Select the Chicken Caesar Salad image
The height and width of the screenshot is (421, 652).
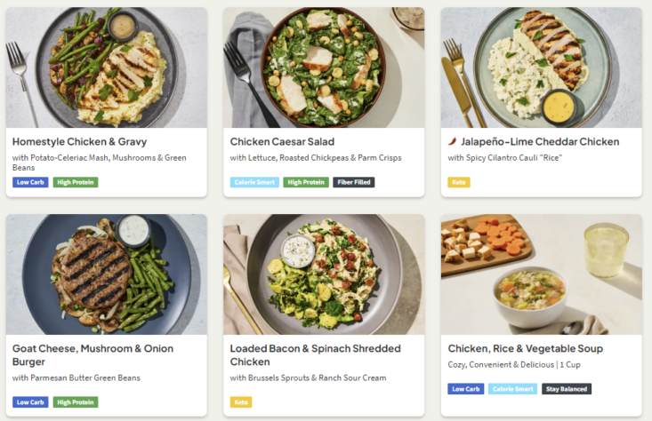click(x=324, y=68)
